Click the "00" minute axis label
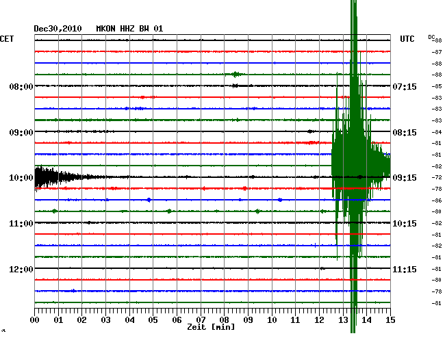Viewport: 445px width, 338px height. pos(35,320)
